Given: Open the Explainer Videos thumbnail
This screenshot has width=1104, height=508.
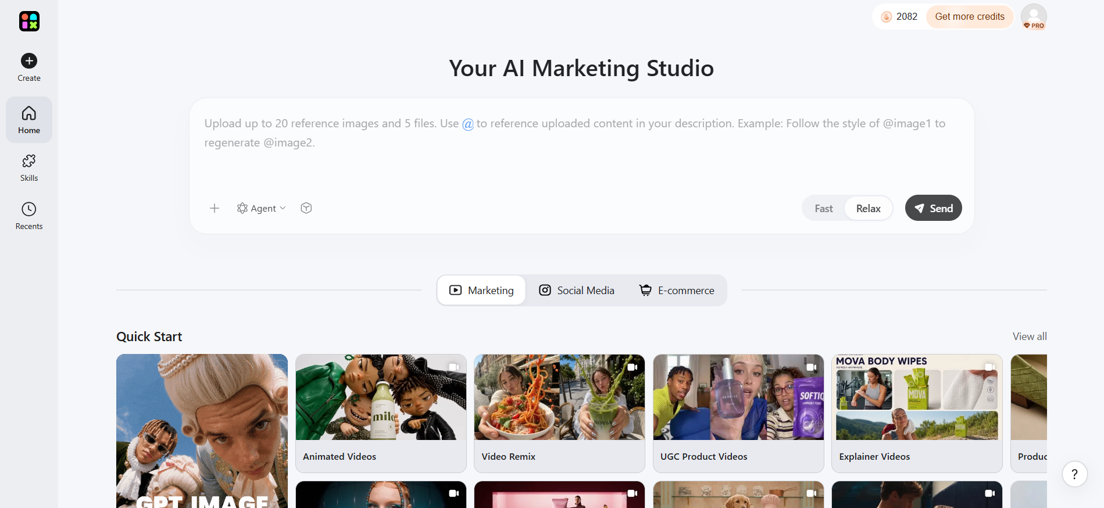Looking at the screenshot, I should click(917, 397).
